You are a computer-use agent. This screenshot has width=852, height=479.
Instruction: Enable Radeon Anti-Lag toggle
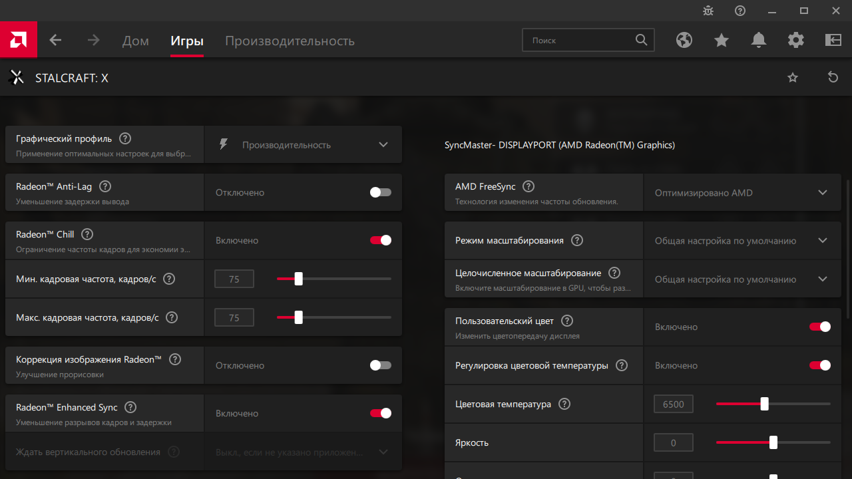click(x=381, y=192)
